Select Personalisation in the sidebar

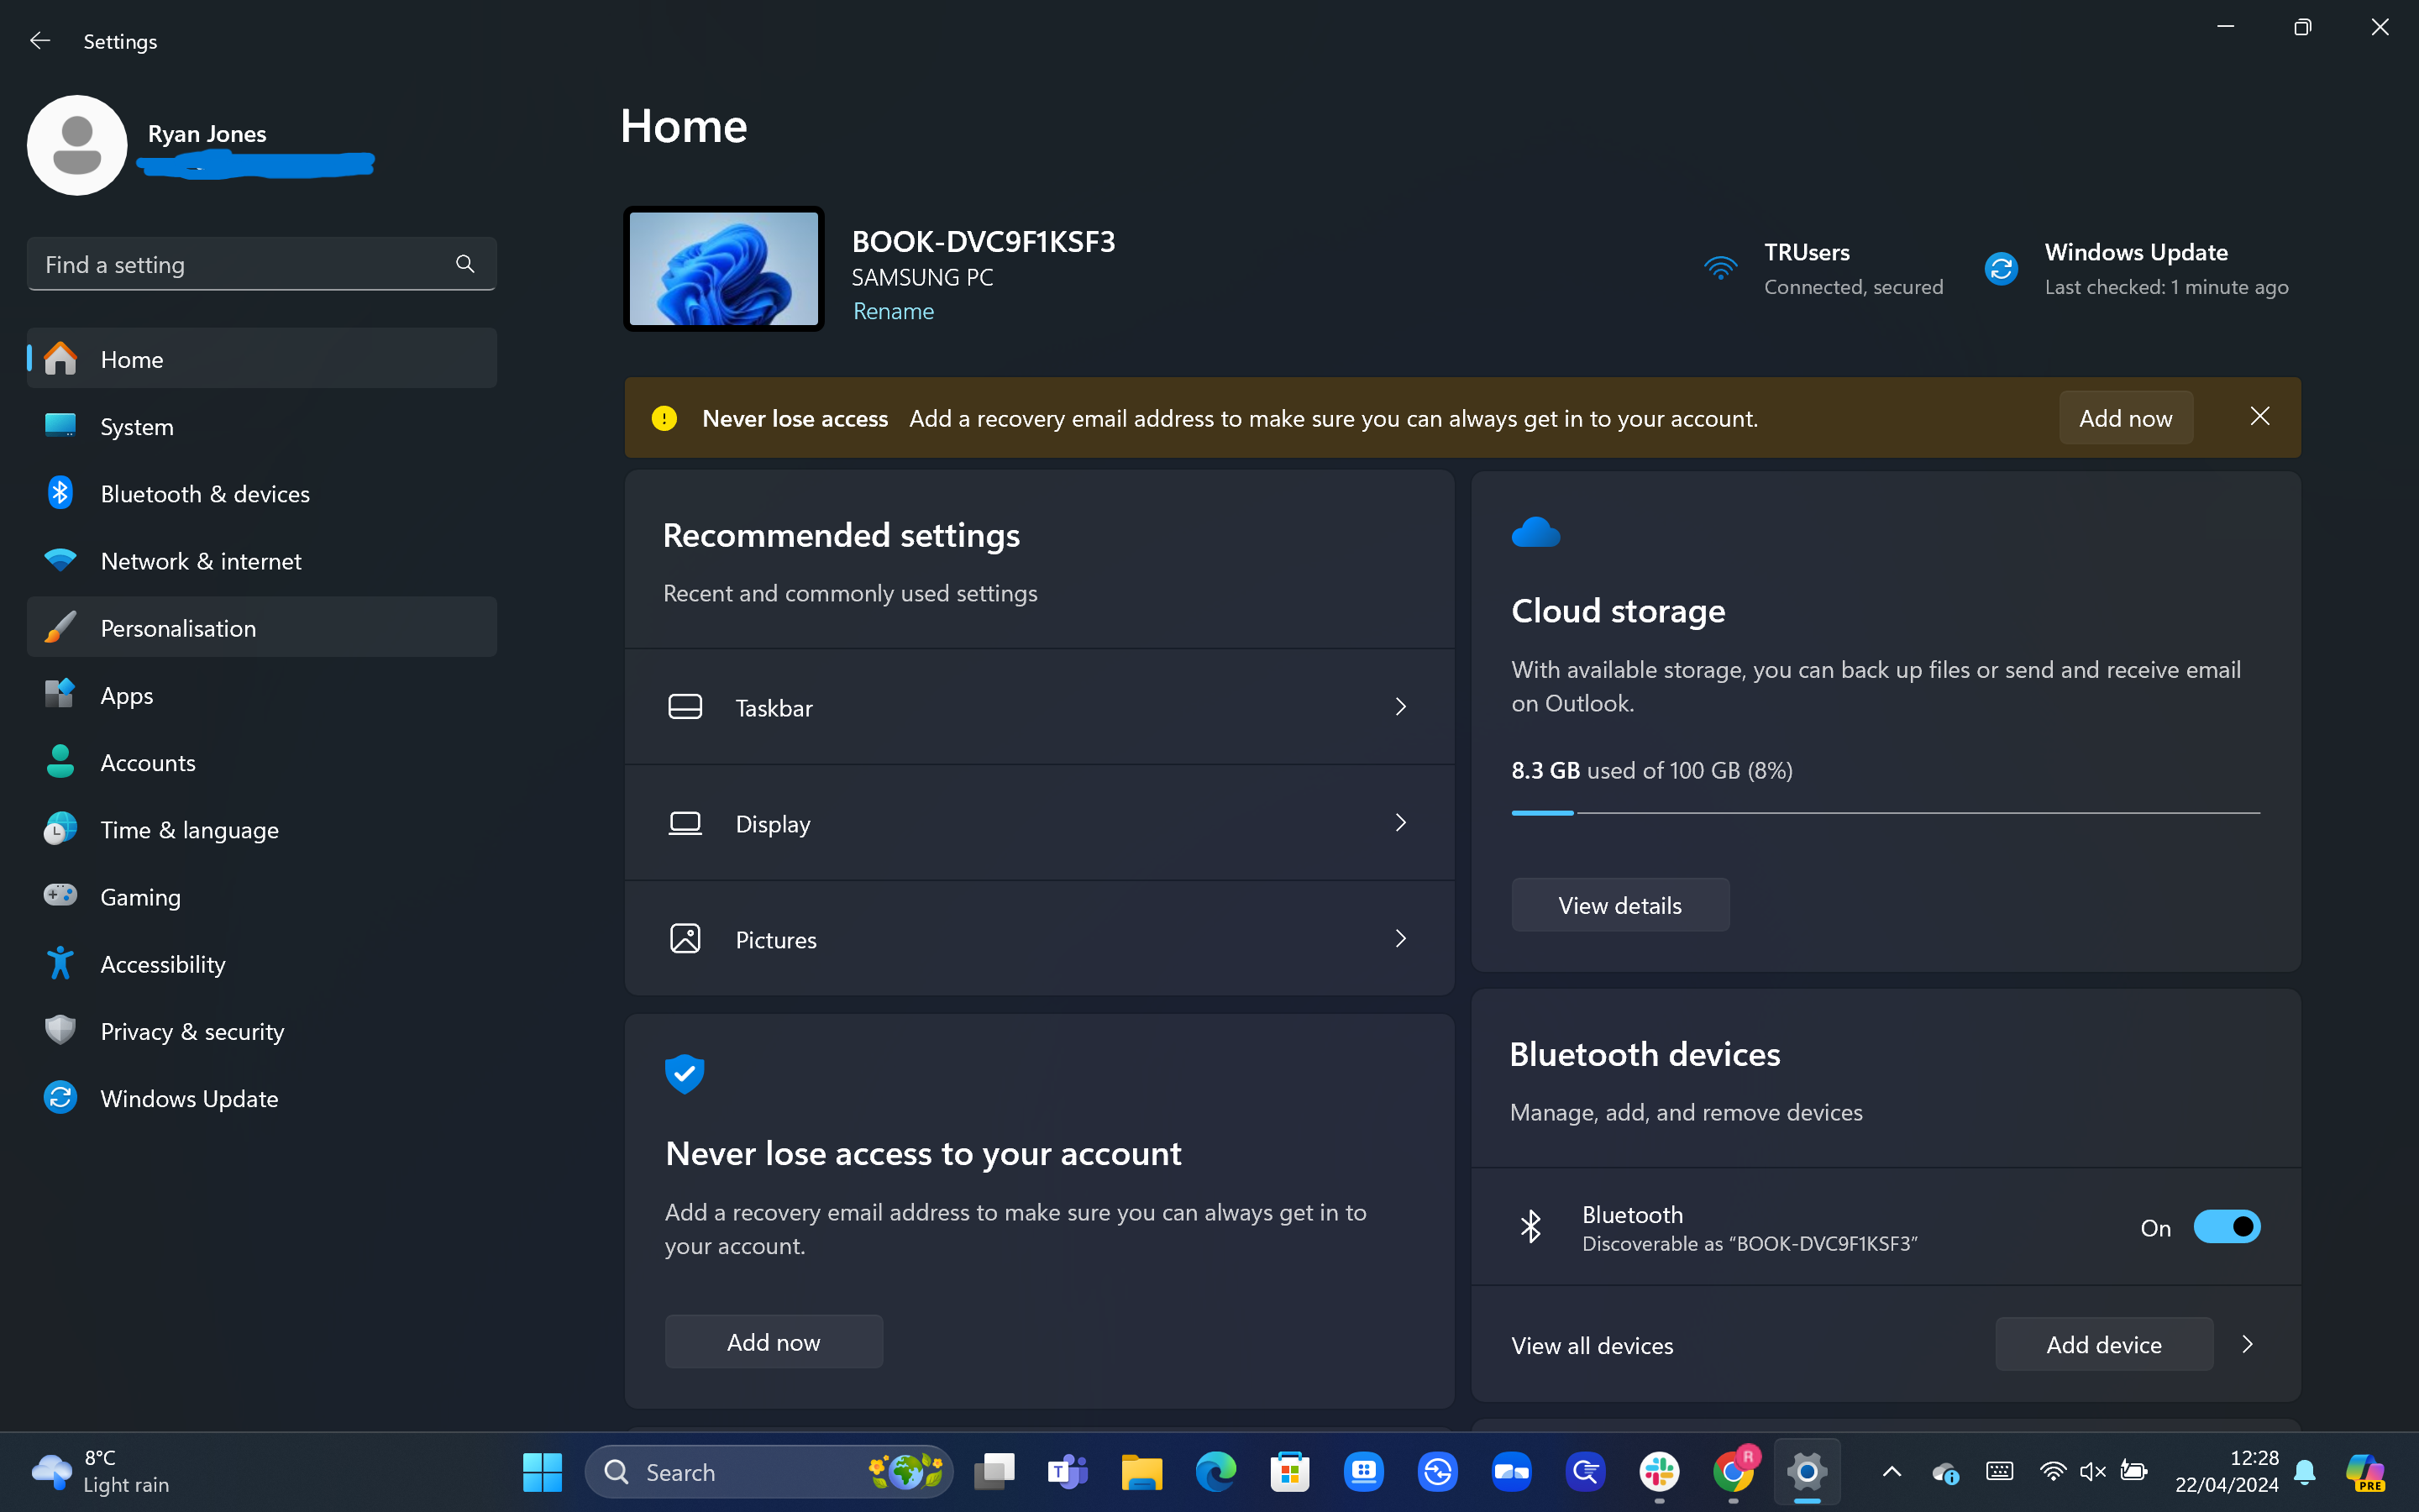(261, 627)
